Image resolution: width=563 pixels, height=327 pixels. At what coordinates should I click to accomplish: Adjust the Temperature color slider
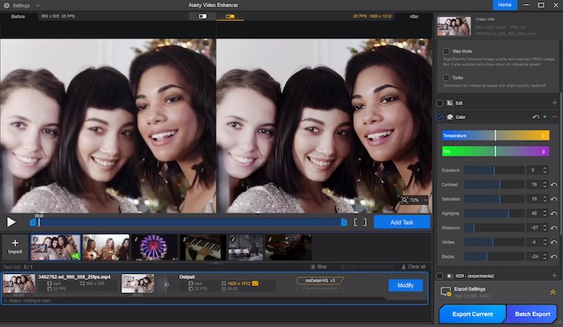point(495,135)
